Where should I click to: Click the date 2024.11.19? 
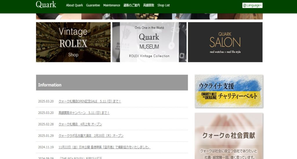[46, 147]
